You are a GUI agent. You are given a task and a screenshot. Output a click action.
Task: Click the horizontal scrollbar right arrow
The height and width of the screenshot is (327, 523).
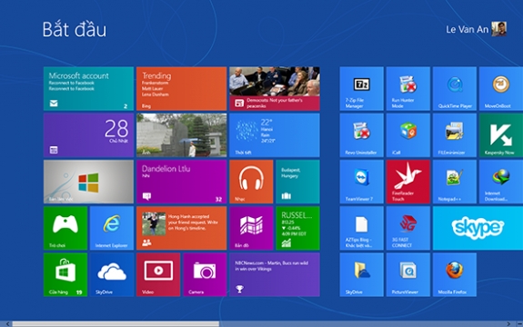(508, 323)
